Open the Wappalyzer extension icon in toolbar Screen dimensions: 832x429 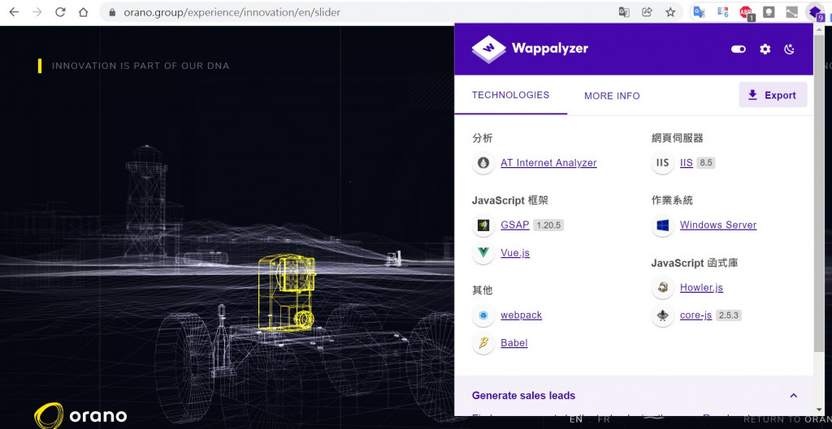[815, 12]
